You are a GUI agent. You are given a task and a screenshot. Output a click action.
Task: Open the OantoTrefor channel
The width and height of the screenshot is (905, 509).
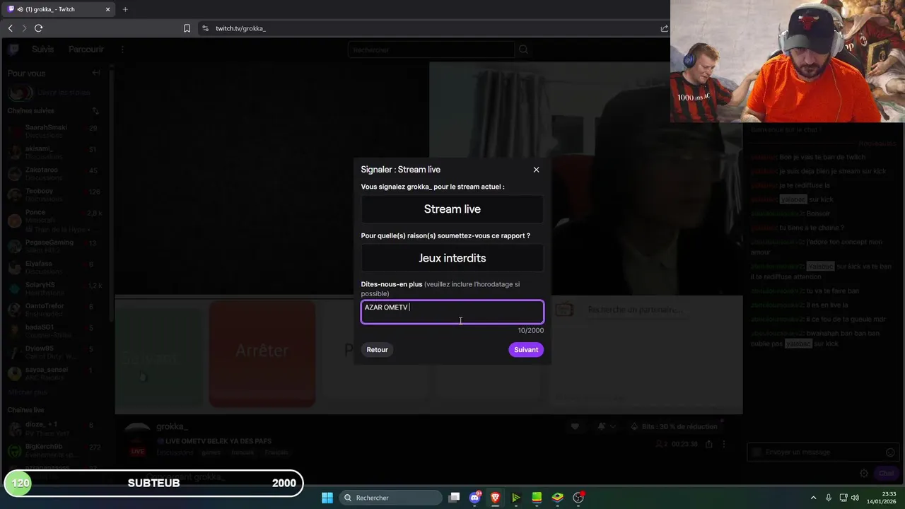(55, 310)
